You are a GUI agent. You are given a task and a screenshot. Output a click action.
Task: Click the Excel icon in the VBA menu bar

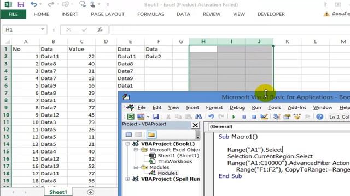click(130, 107)
